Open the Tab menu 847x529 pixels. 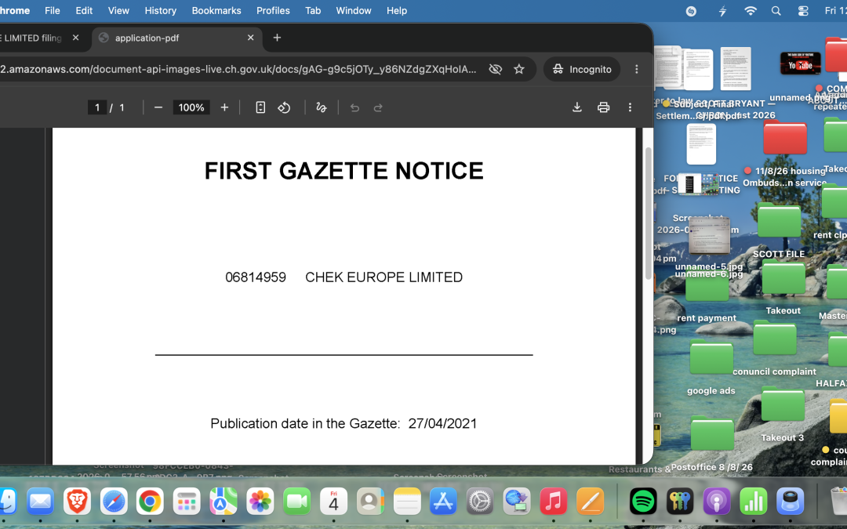pyautogui.click(x=313, y=11)
